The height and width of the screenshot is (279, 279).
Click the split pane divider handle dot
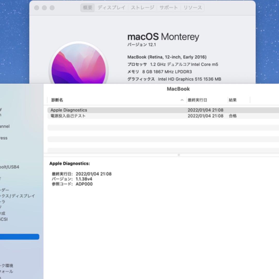[179, 155]
